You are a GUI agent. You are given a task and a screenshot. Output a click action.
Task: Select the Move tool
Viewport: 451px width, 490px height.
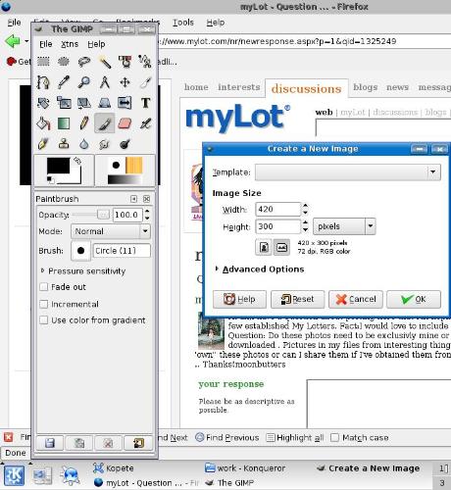(125, 82)
